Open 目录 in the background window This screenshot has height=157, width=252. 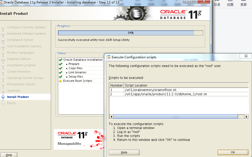pyautogui.click(x=217, y=3)
